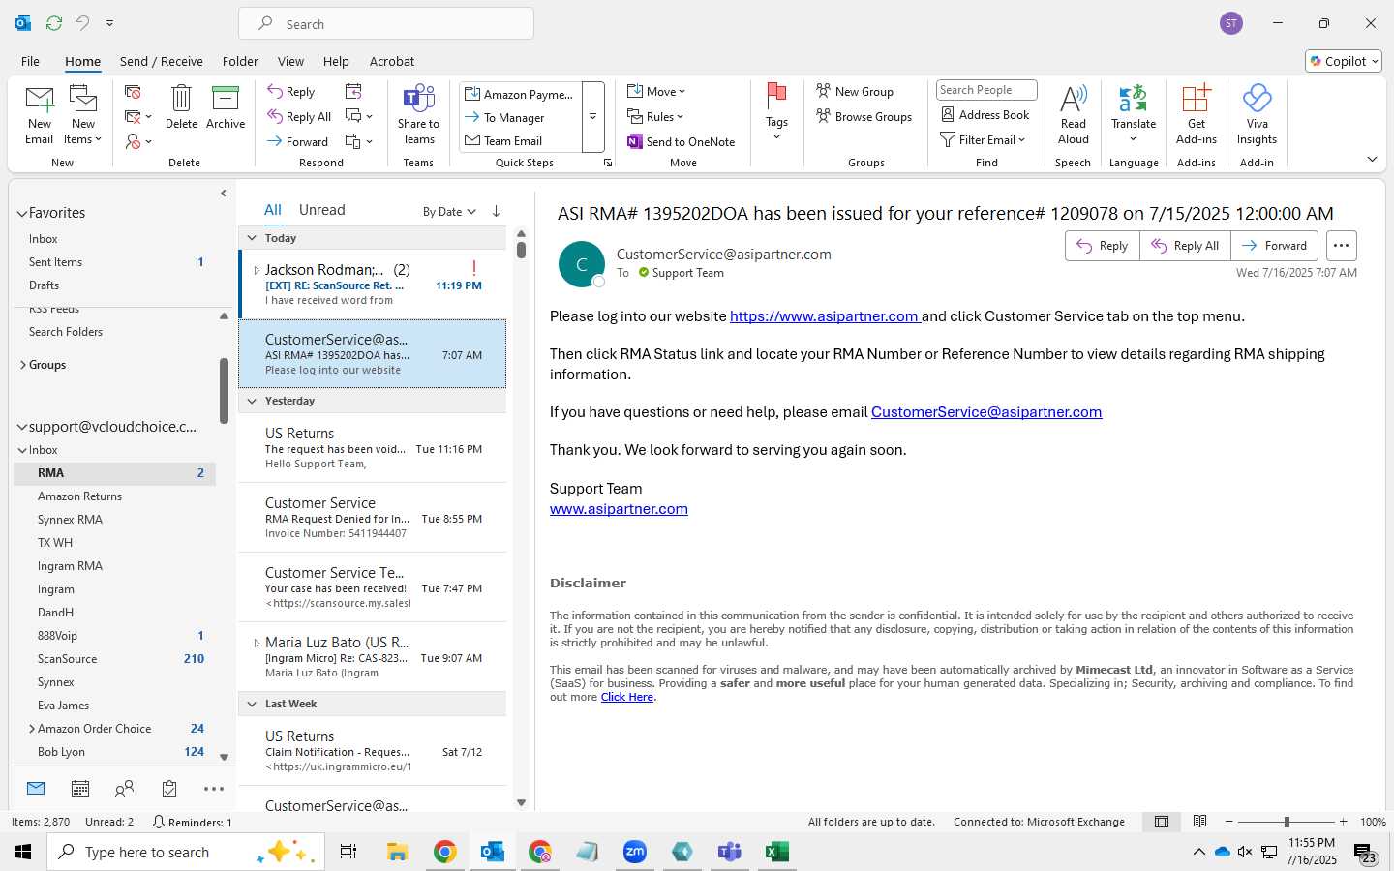Open the Address Book
Screen dimensions: 1394x871
[985, 114]
